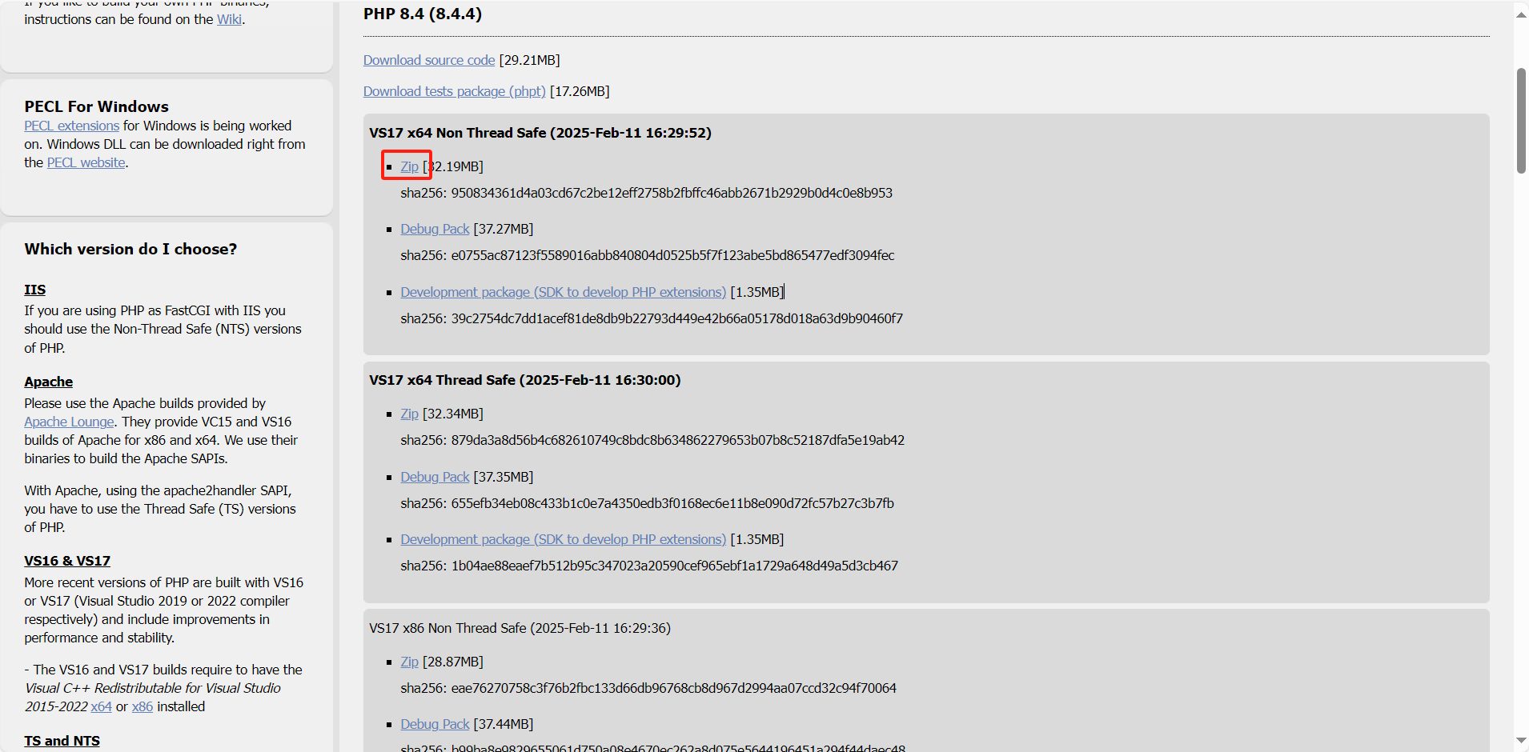Click VS17 x86 Non Thread Safe heading
1529x752 pixels.
[520, 628]
